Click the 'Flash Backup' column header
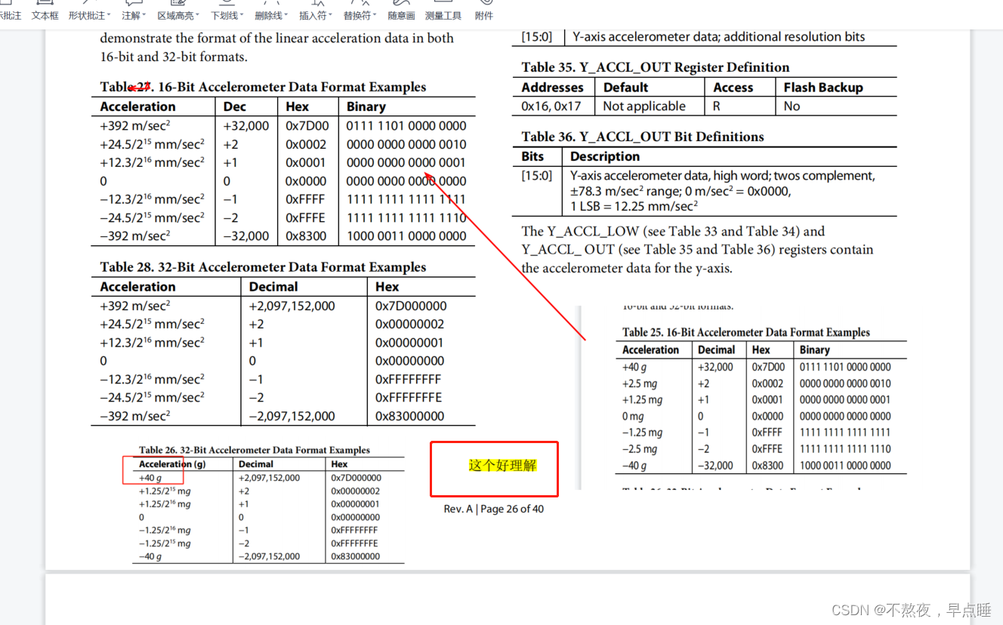 click(823, 88)
